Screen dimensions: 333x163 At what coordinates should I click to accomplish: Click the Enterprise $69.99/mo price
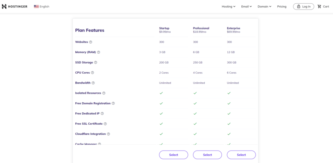[234, 32]
